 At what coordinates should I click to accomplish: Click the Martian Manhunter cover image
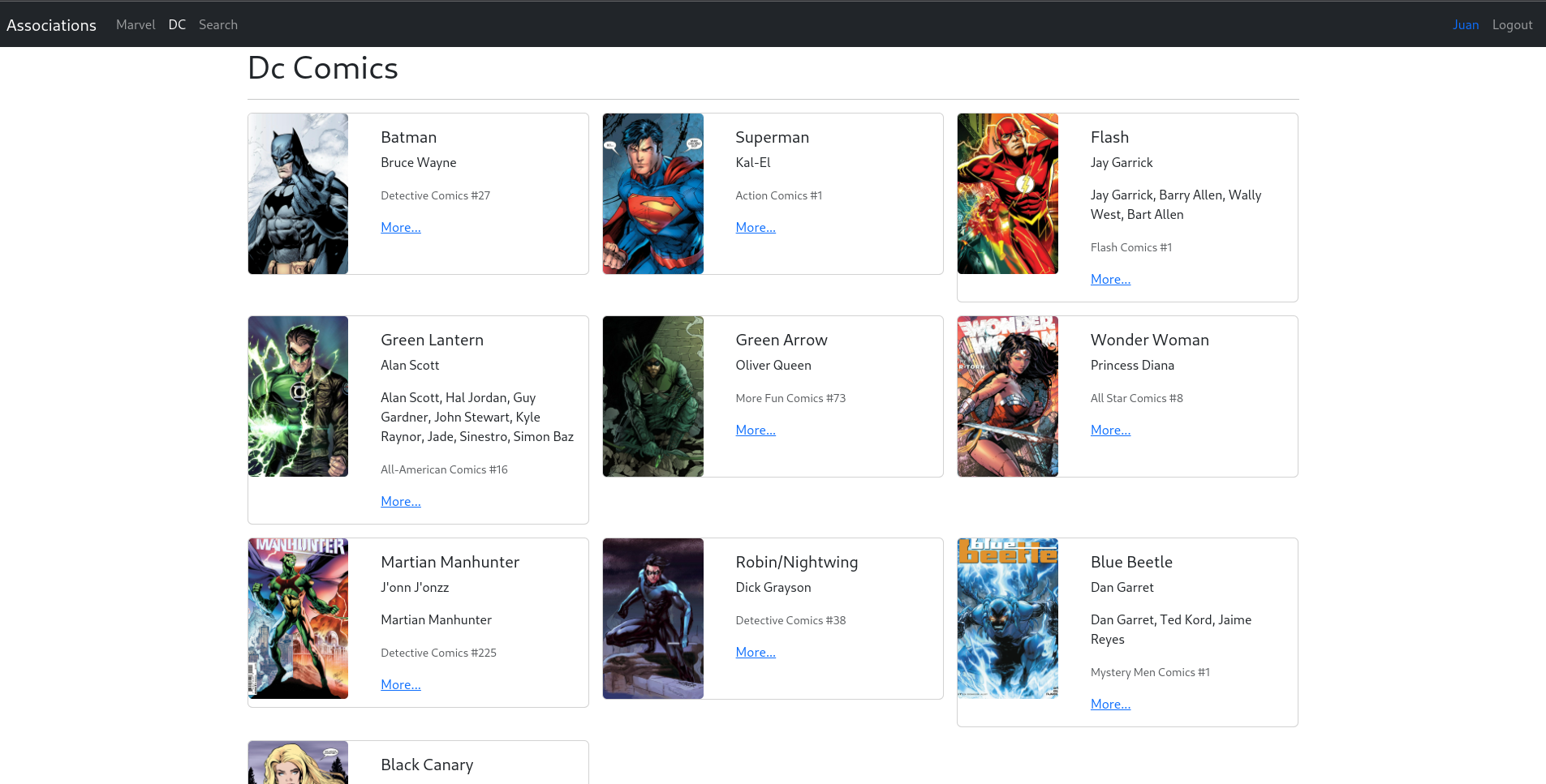(299, 619)
